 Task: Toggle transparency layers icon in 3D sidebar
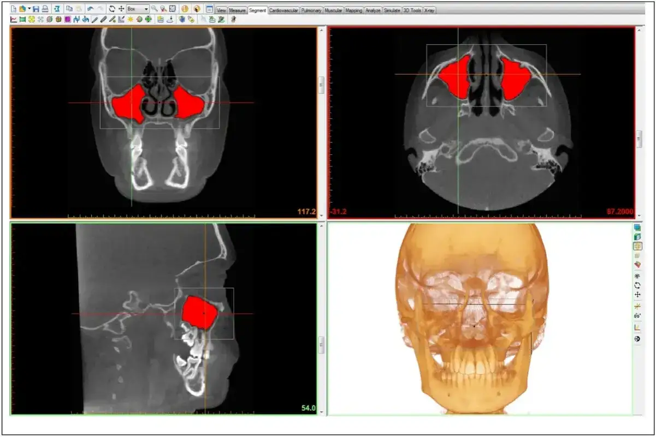637,265
